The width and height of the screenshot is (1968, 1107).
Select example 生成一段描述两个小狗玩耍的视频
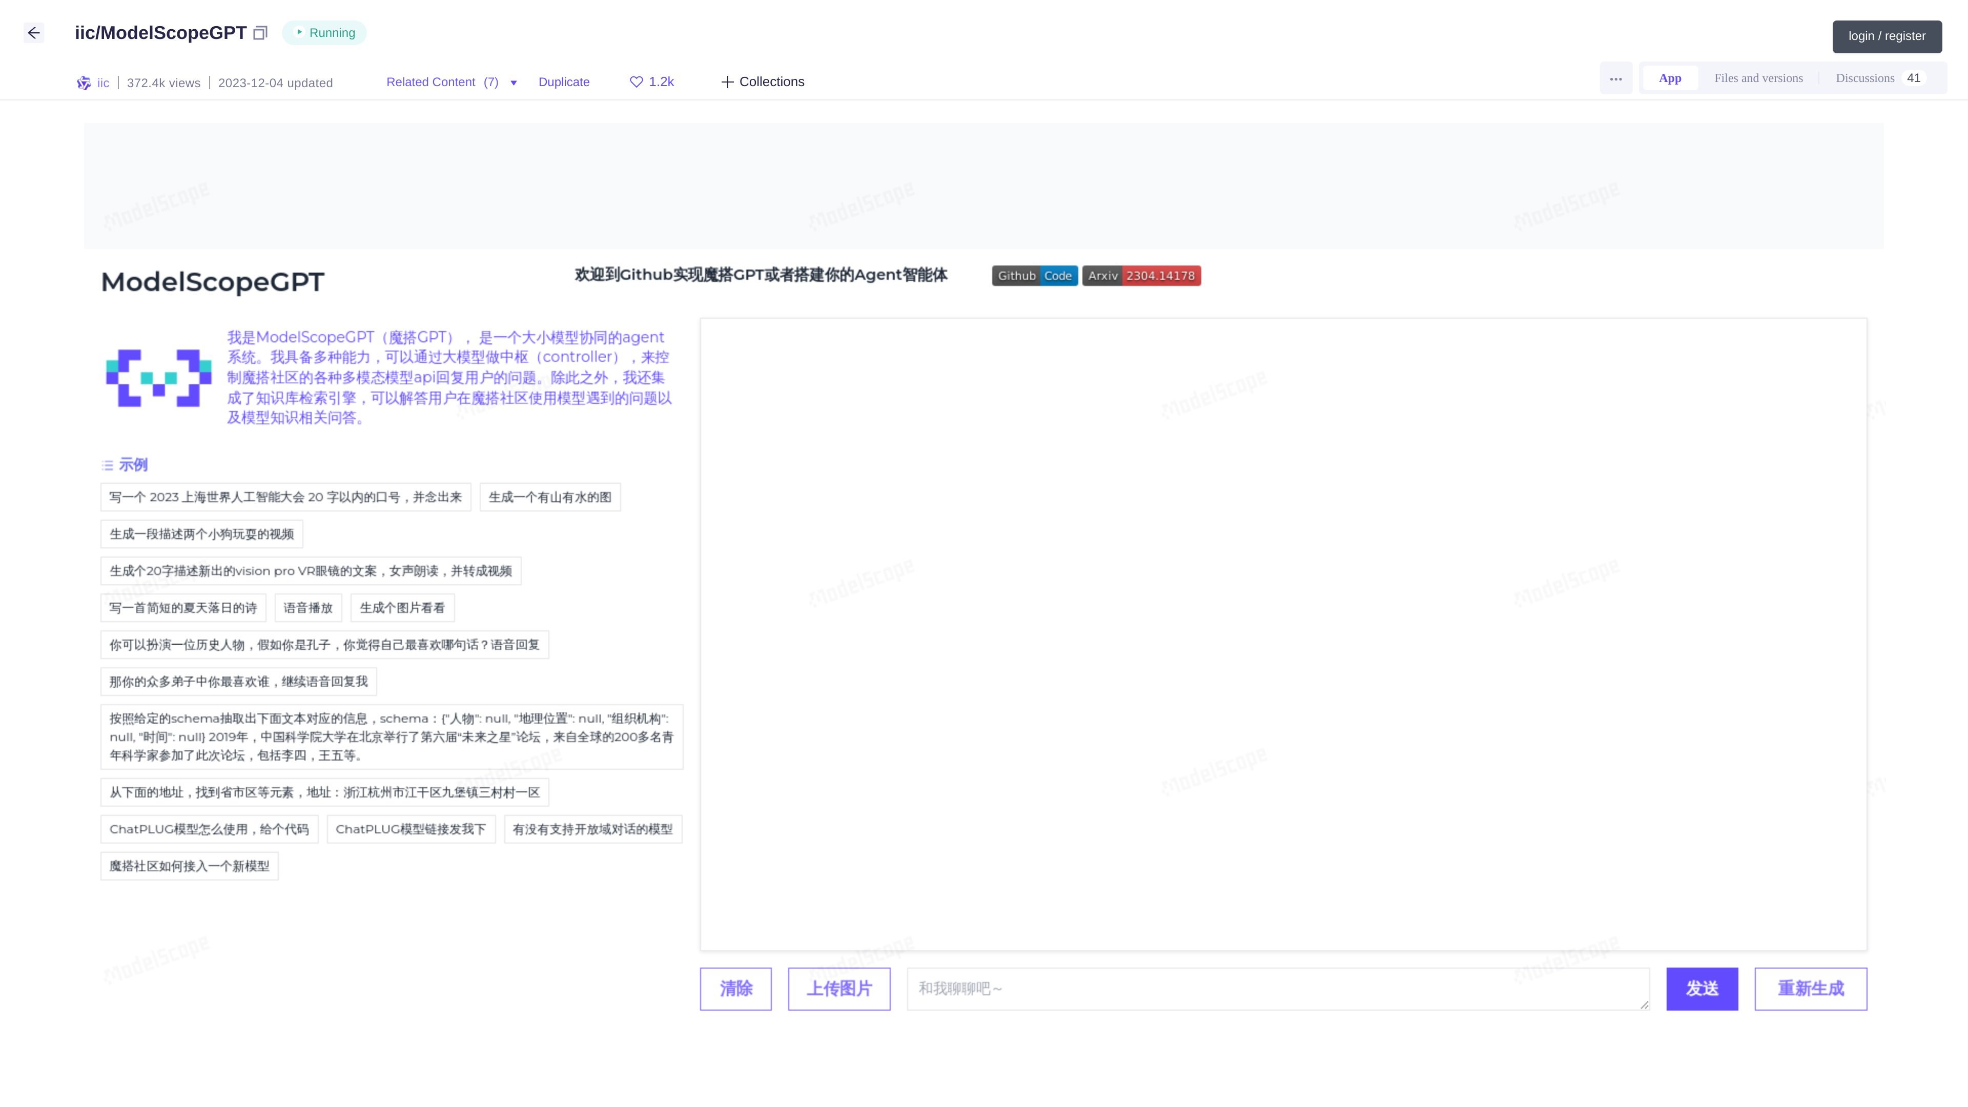tap(202, 534)
